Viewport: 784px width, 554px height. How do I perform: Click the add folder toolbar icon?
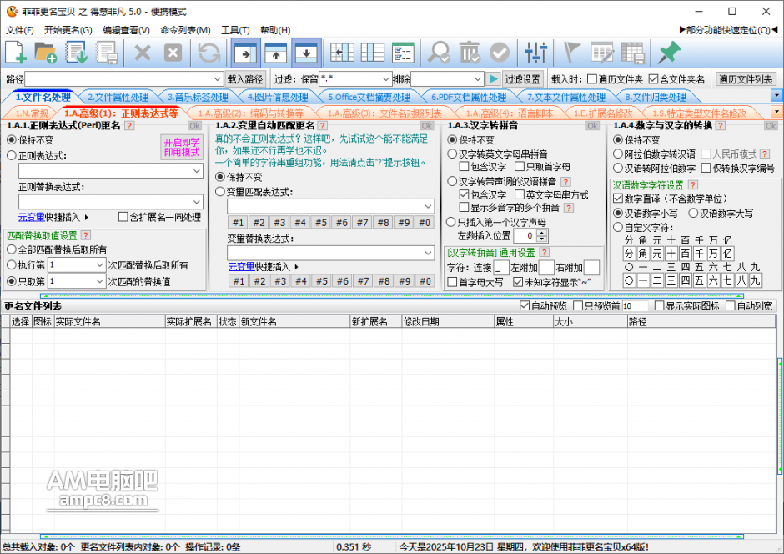pyautogui.click(x=46, y=52)
